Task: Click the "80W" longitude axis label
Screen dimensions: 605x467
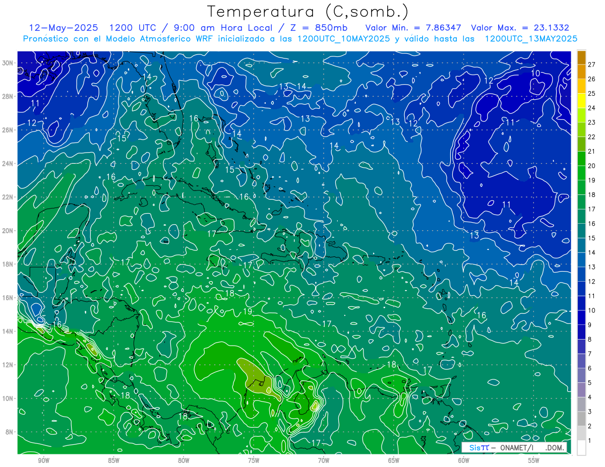Action: (184, 460)
